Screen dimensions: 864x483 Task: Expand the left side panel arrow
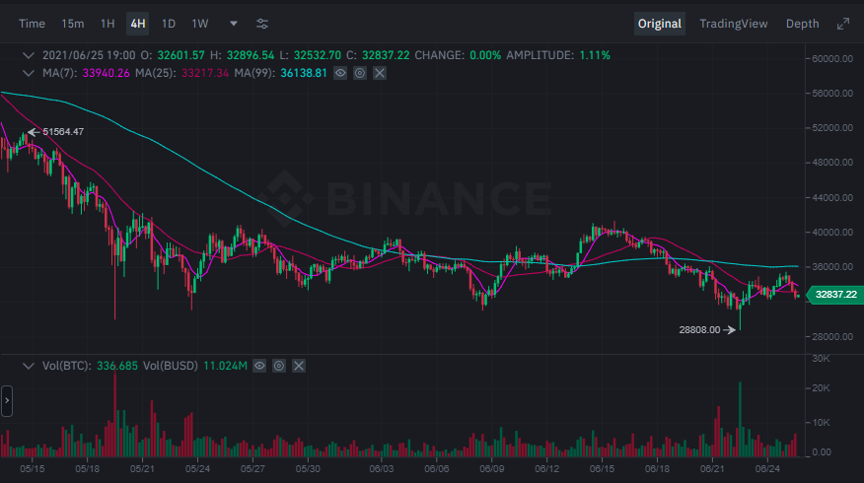(x=7, y=401)
